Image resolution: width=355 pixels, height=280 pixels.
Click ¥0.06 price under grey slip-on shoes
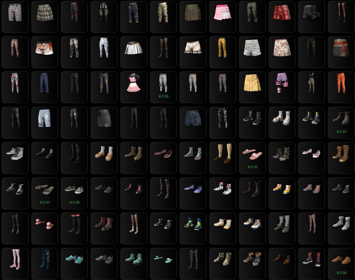[74, 202]
